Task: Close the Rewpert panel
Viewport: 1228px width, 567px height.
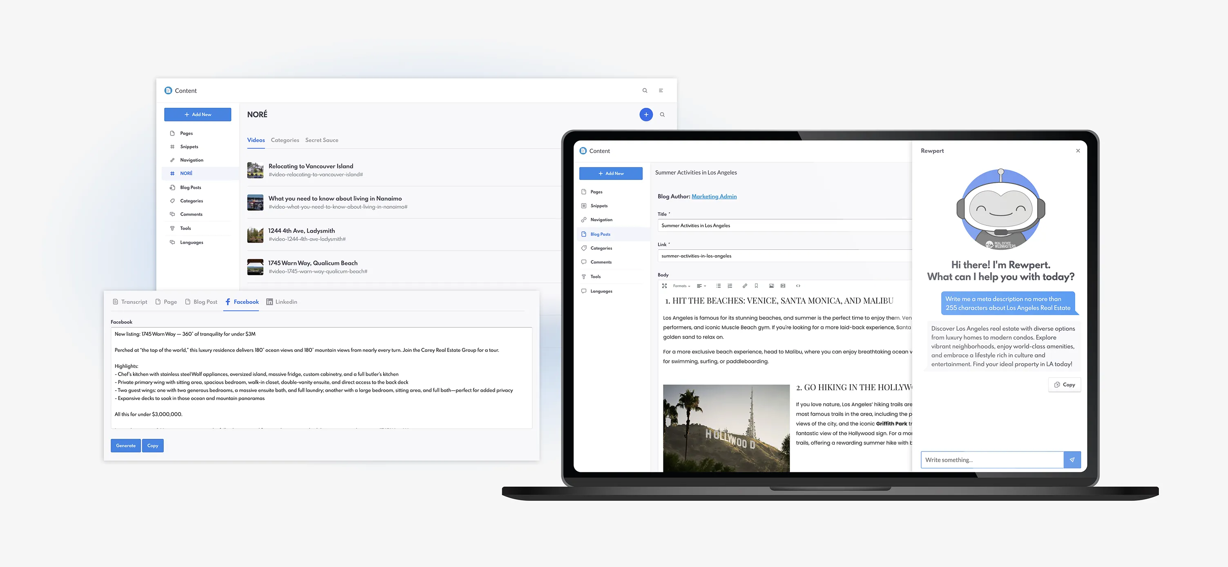Action: point(1078,151)
